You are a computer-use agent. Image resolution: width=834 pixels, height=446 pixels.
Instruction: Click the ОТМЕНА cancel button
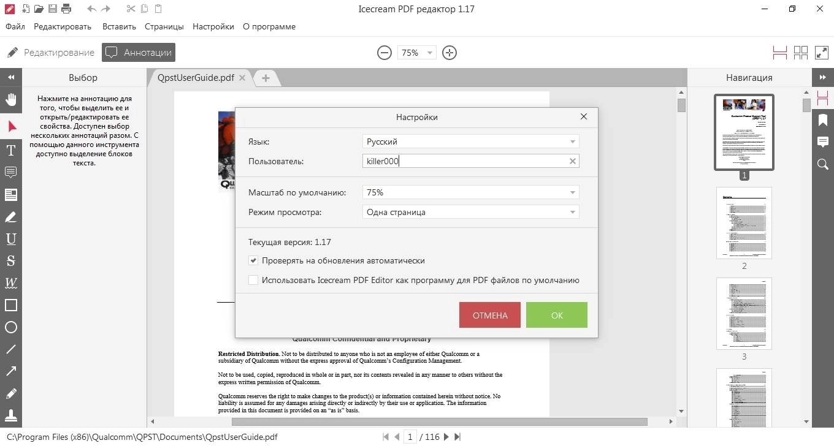[490, 315]
